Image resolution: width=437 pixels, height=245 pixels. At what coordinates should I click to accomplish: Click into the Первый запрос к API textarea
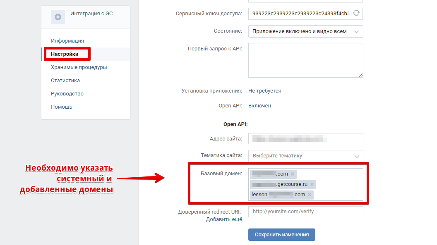point(305,60)
